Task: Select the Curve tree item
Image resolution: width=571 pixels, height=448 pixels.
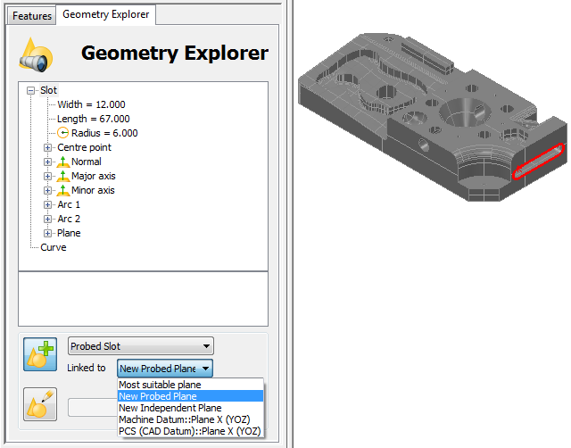Action: click(54, 247)
